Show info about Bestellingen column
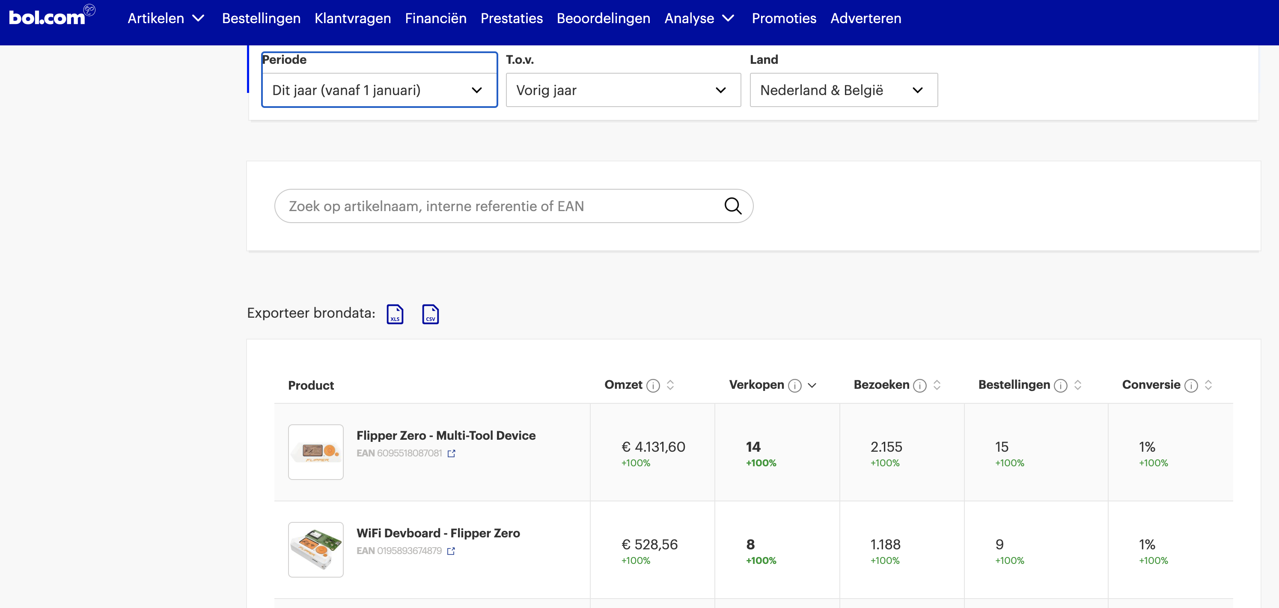 coord(1061,385)
